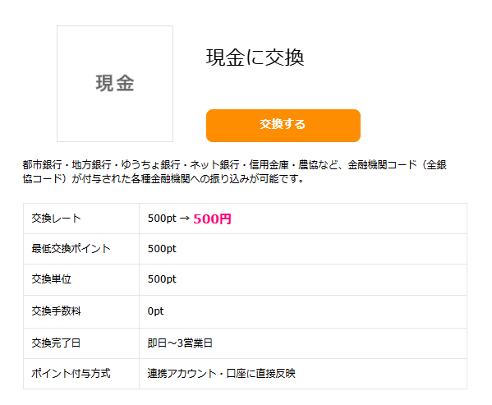Select the 交換完了日 row label
492x405 pixels.
[x=56, y=343]
